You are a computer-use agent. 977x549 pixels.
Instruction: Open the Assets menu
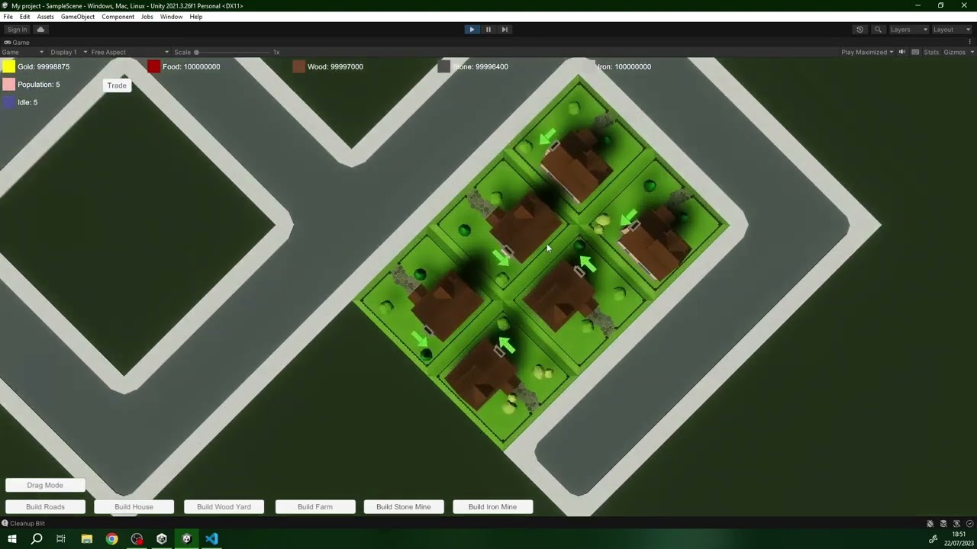pyautogui.click(x=46, y=17)
